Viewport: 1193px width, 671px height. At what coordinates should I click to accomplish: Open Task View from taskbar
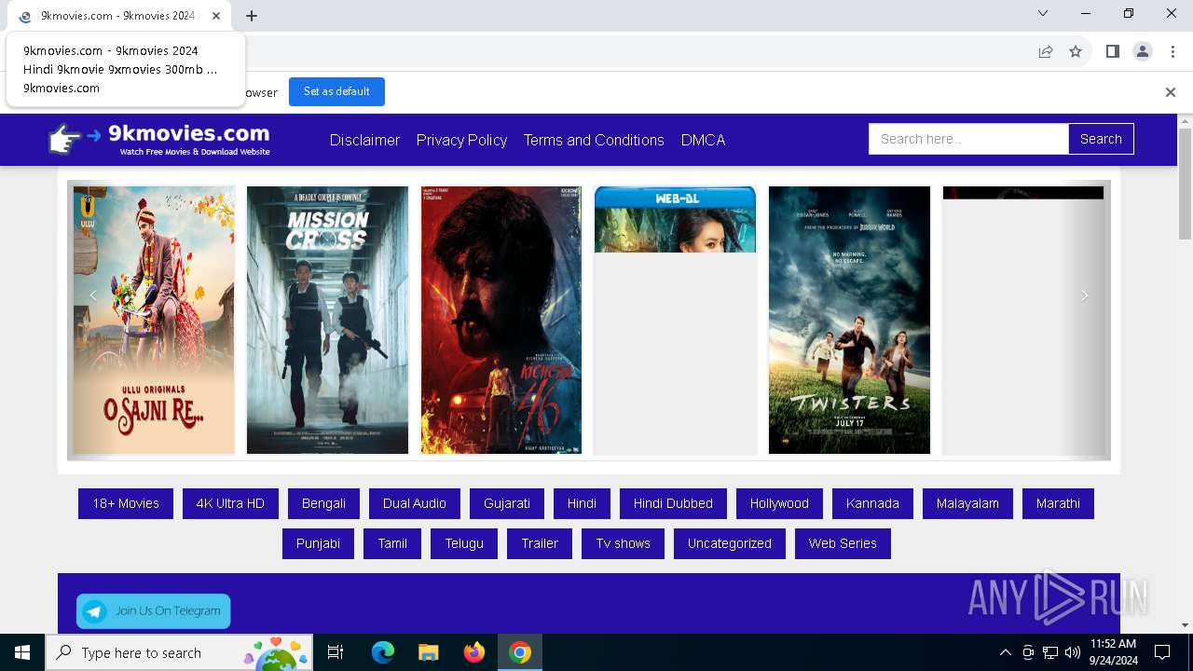click(x=336, y=652)
